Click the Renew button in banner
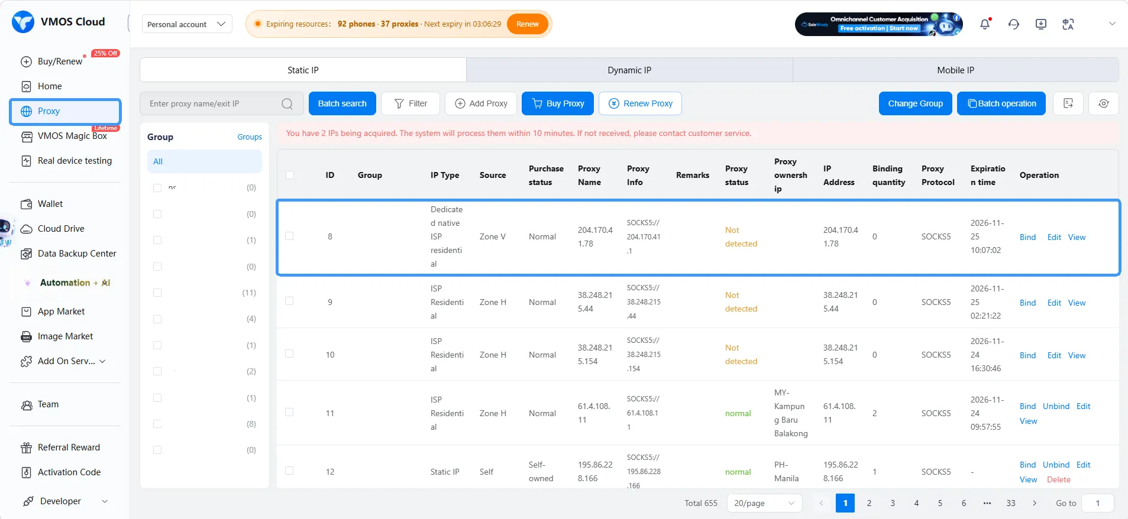The width and height of the screenshot is (1128, 519). (528, 24)
